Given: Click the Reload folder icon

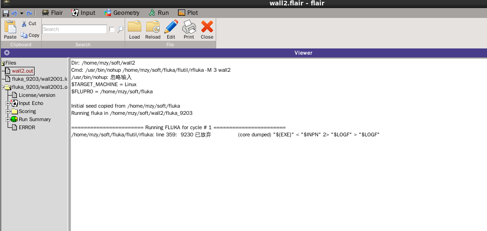Looking at the screenshot, I should (153, 30).
